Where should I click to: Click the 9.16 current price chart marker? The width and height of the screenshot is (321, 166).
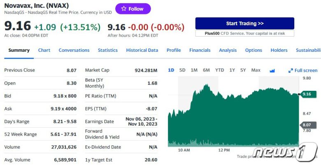coord(306,94)
